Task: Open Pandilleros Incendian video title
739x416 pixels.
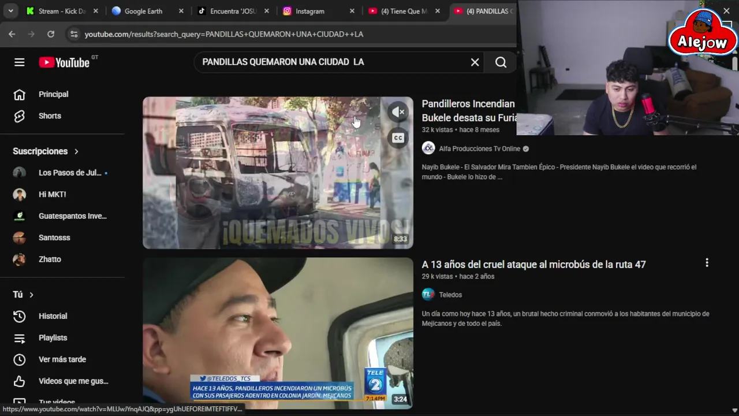Action: (469, 110)
